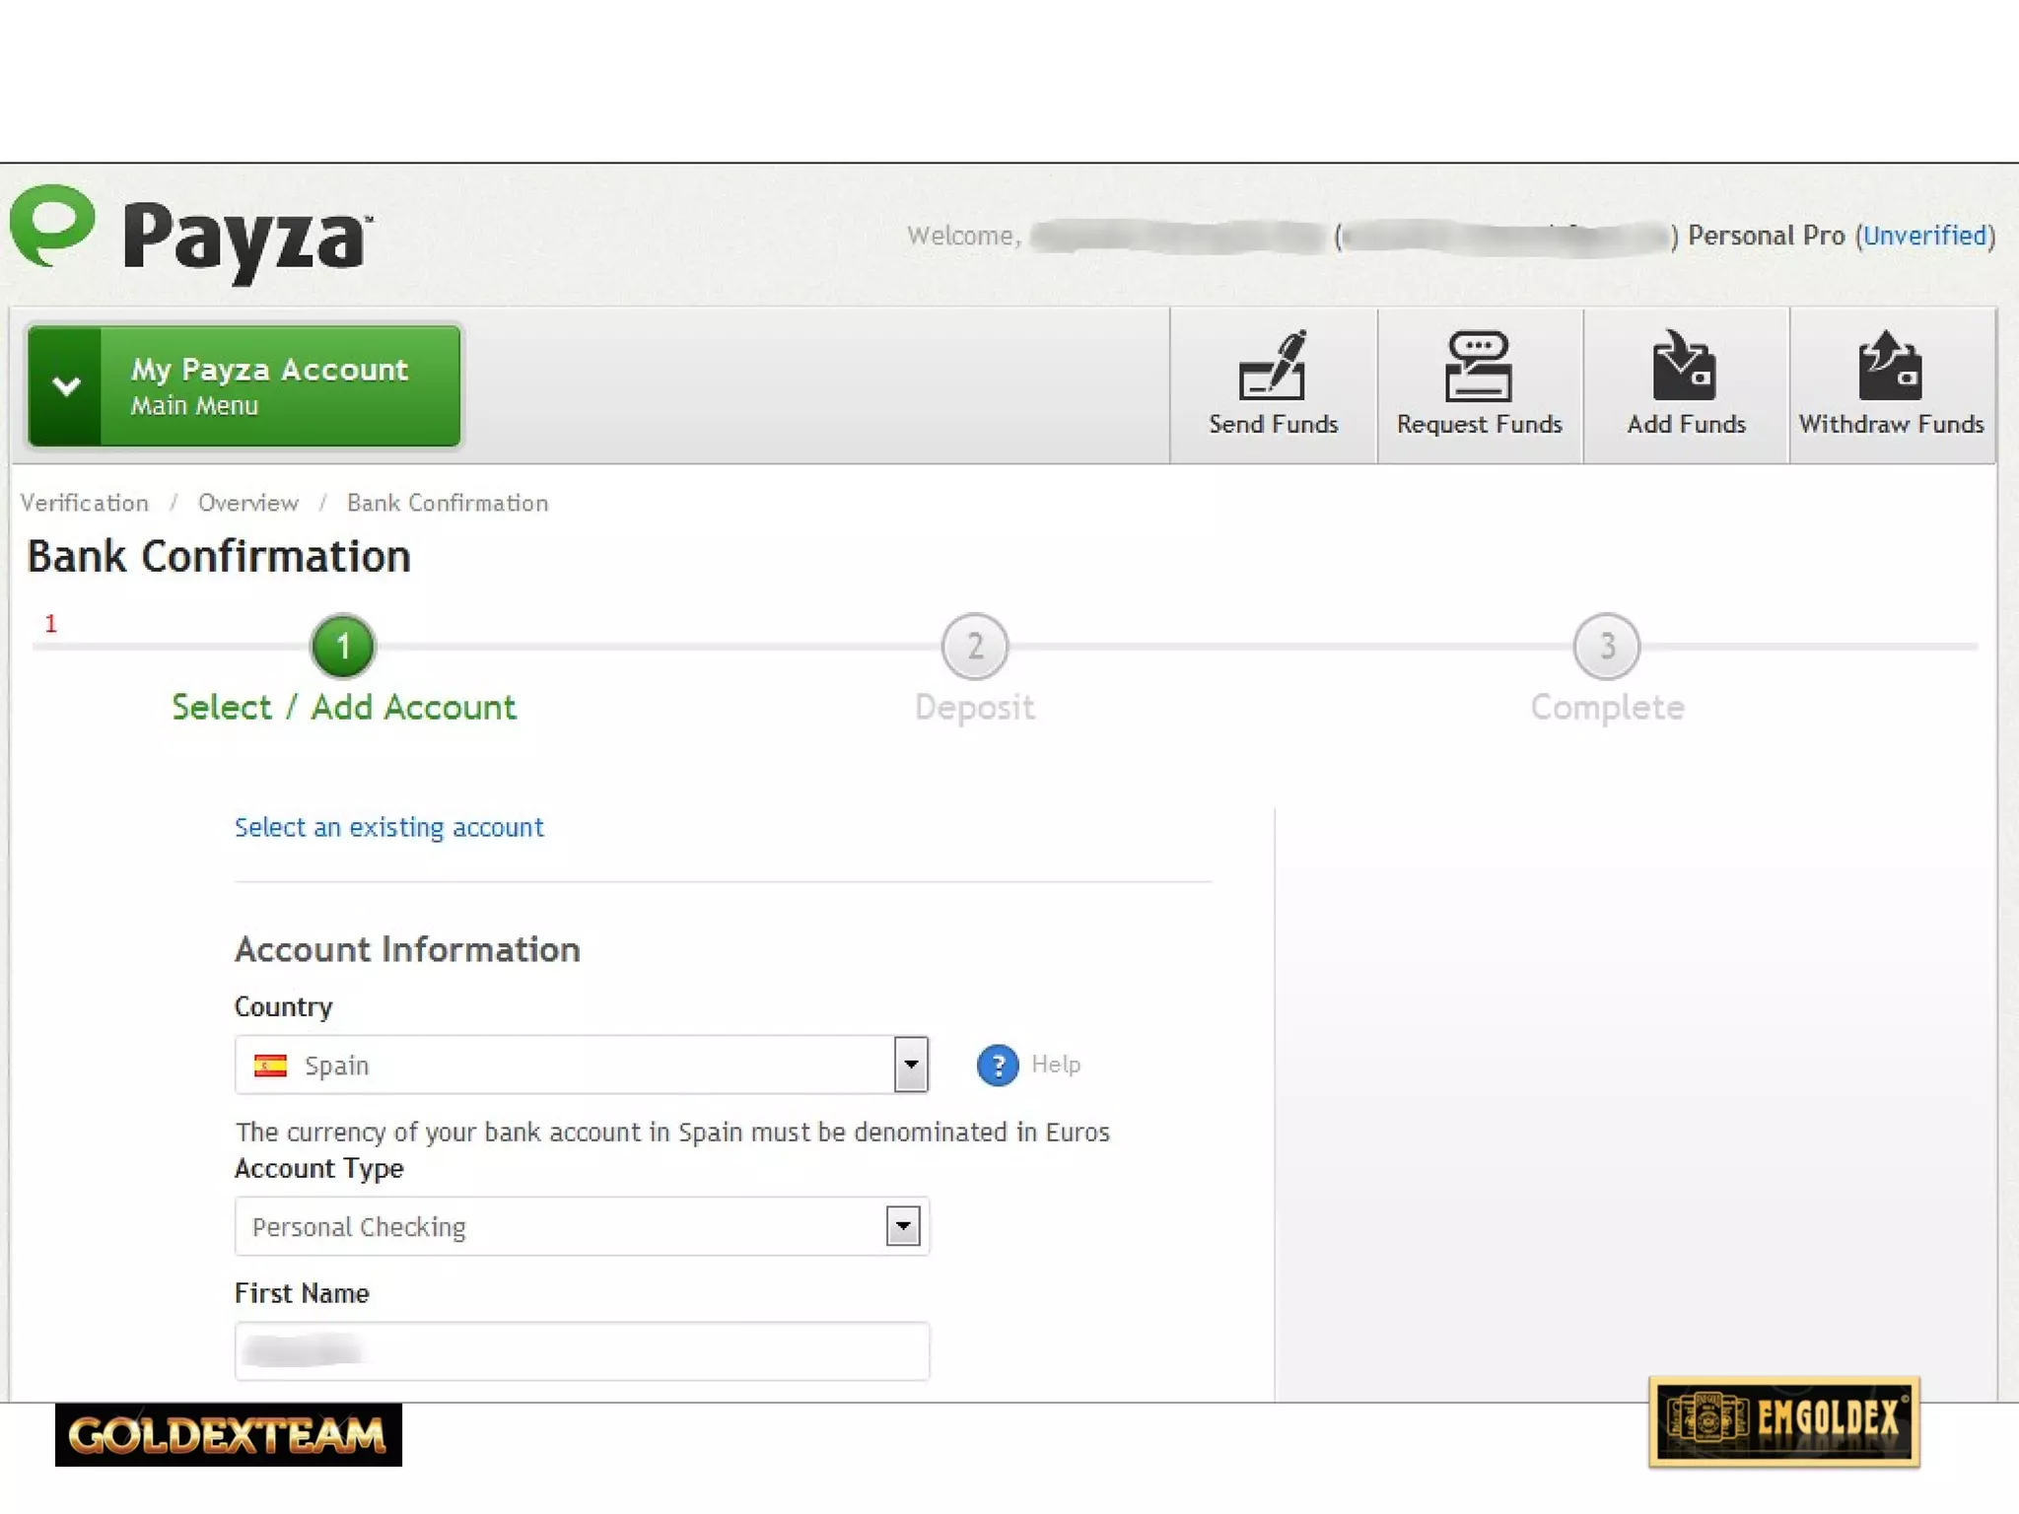Open the Country dropdown arrow
Viewport: 2019px width, 1514px height.
tap(911, 1065)
